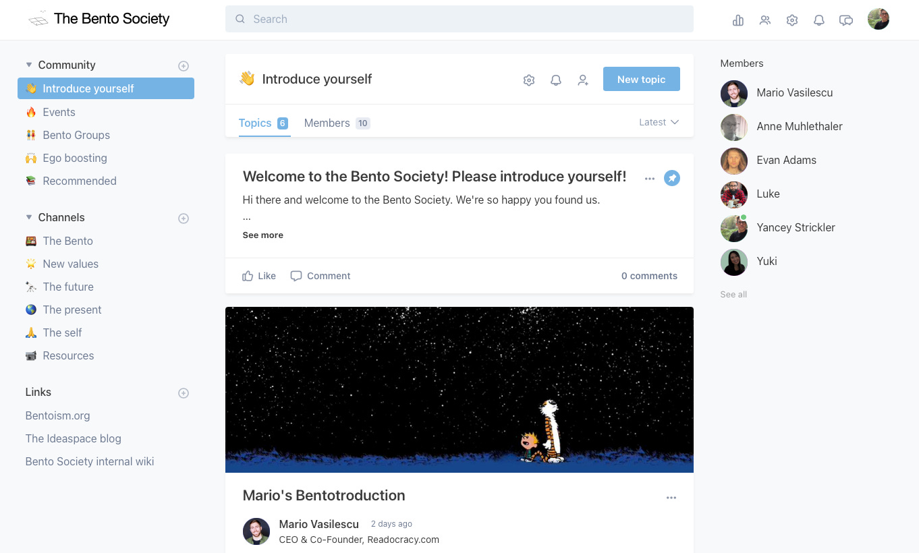Screen dimensions: 919x553
Task: Open the Introduce yourself space settings gear
Action: (x=529, y=80)
